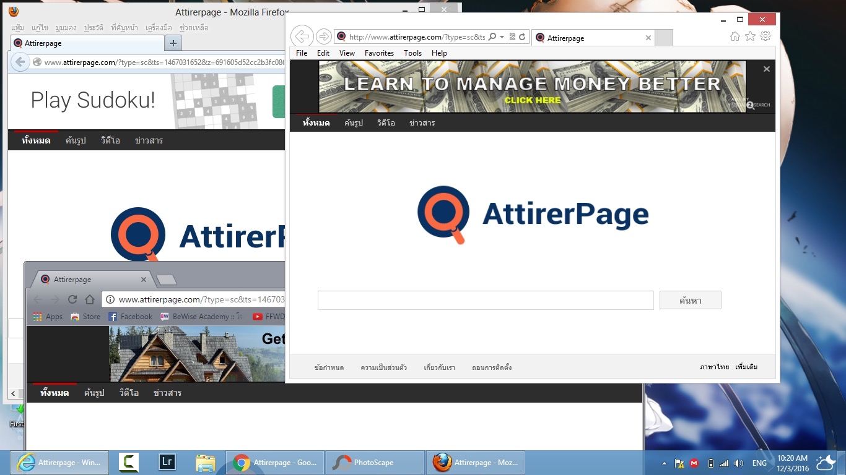Image resolution: width=846 pixels, height=475 pixels.
Task: Click the MEGA icon in the system tray
Action: (695, 463)
